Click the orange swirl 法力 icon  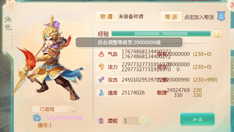tap(101, 67)
